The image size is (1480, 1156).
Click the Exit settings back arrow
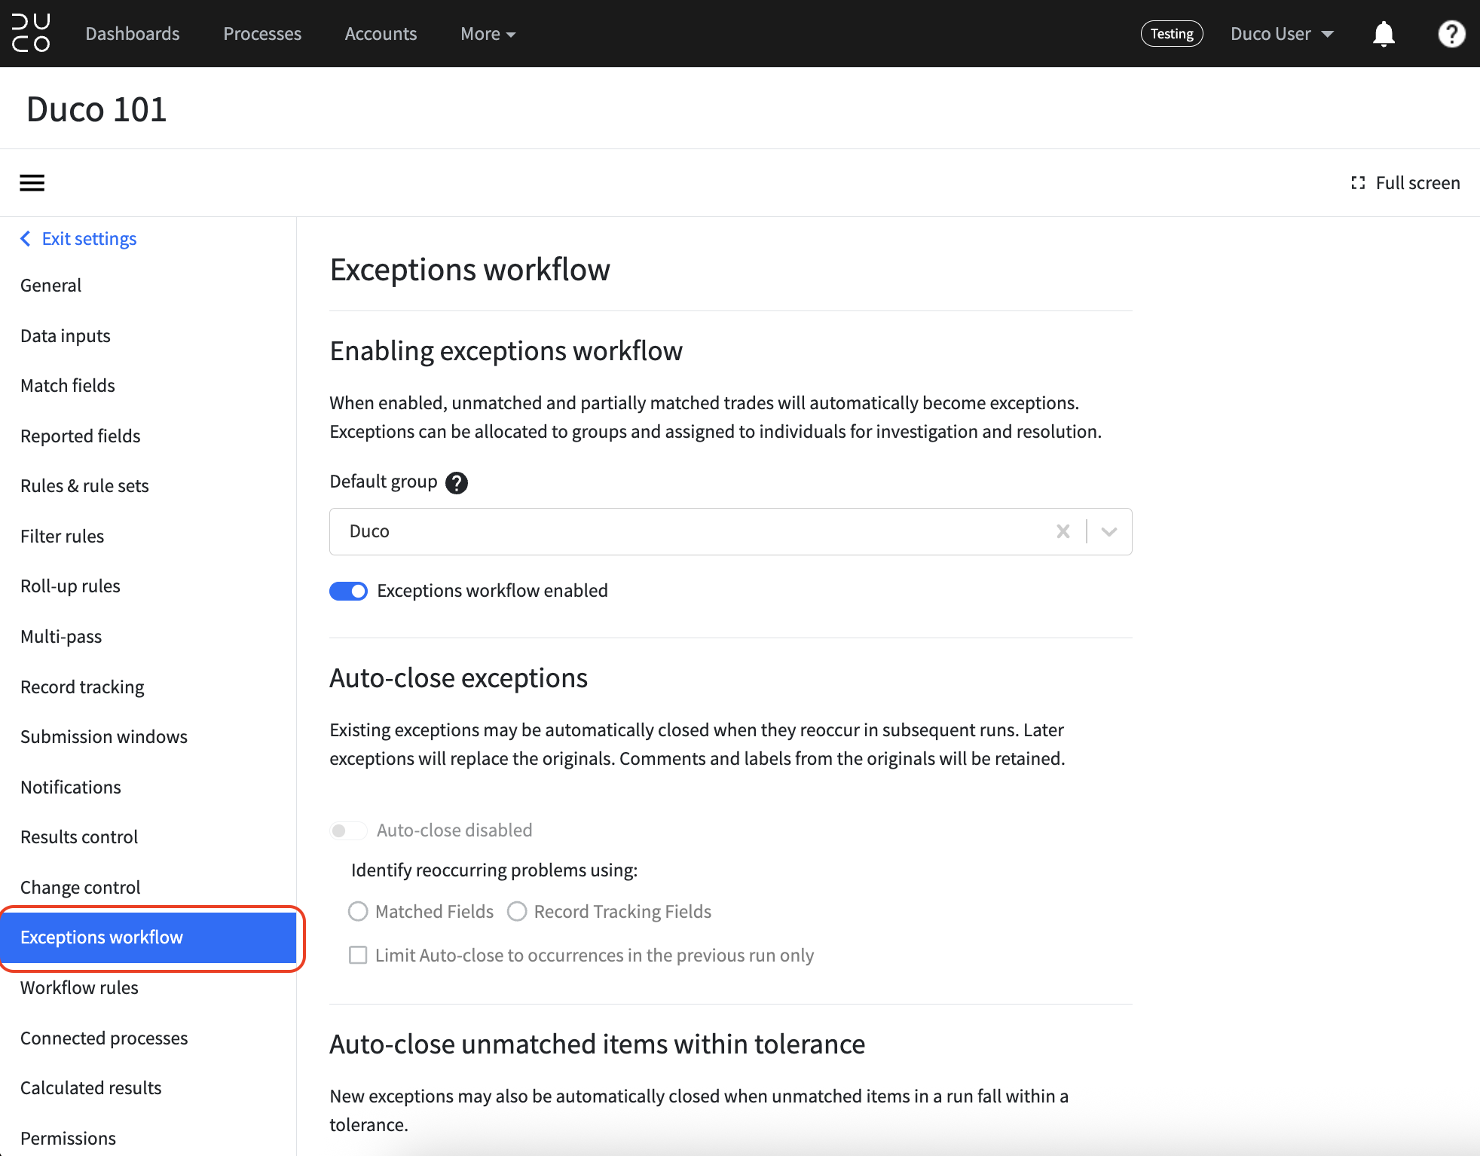26,239
